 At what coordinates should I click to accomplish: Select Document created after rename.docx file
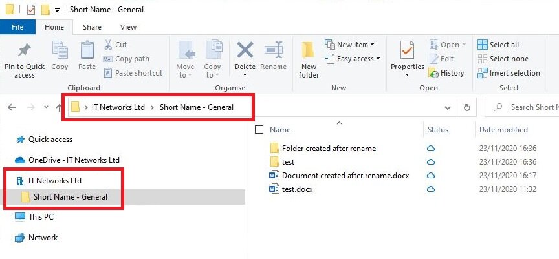(345, 176)
